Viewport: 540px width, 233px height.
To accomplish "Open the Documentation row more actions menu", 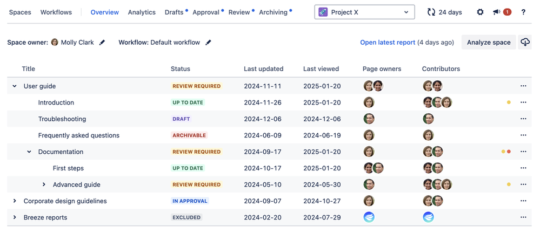I will click(523, 152).
